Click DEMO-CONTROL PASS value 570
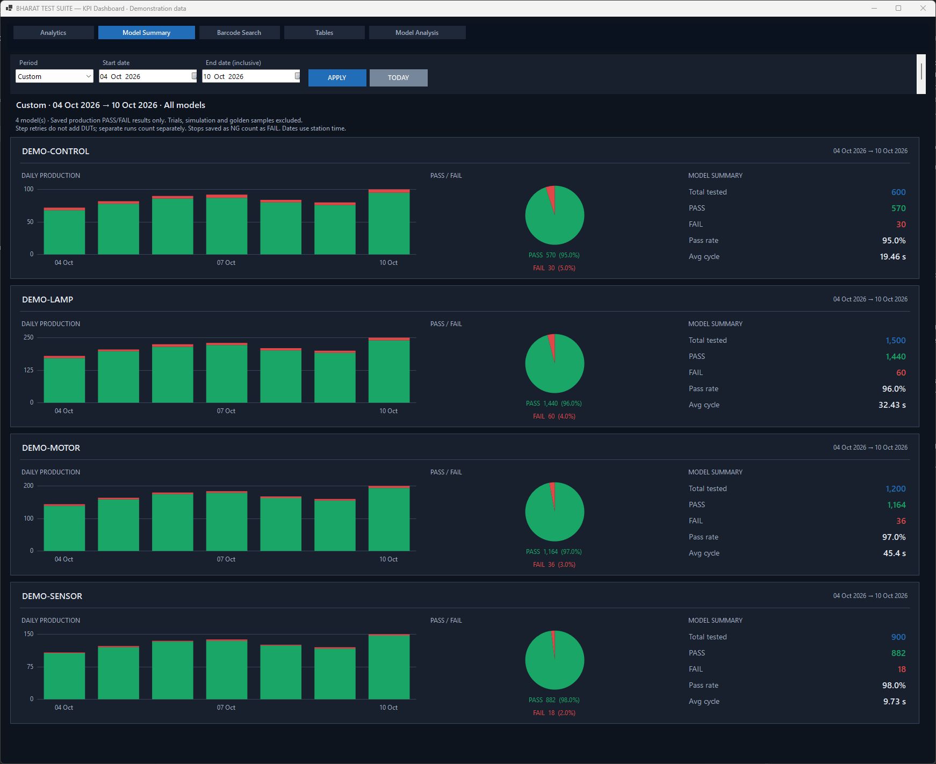936x764 pixels. click(x=898, y=208)
